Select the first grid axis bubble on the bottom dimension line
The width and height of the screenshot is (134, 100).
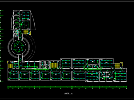click(x=8, y=88)
